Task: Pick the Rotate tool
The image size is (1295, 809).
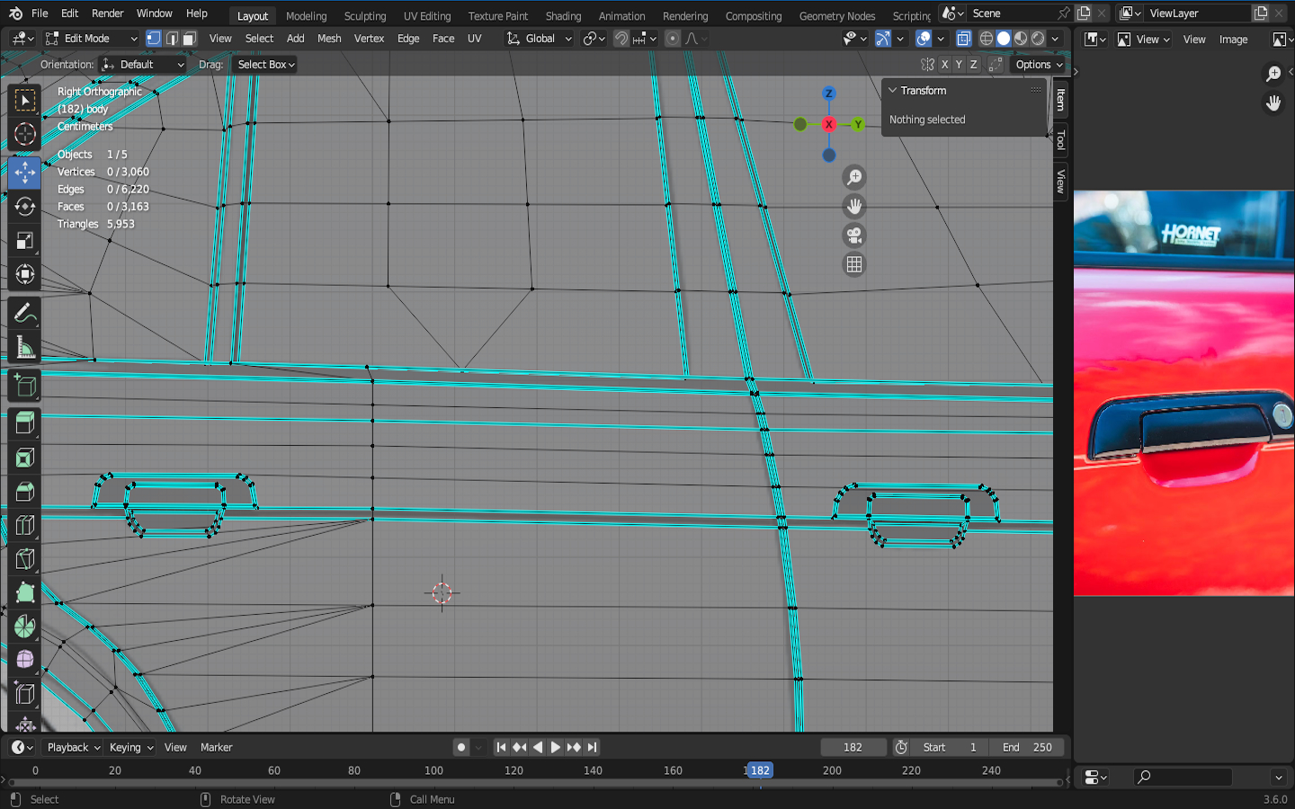Action: [x=24, y=206]
